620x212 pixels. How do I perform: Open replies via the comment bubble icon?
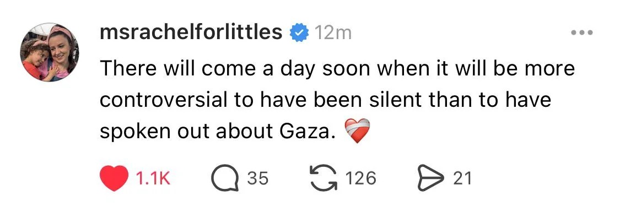tap(225, 179)
